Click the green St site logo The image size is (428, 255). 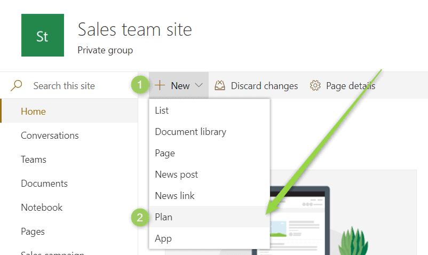click(x=42, y=35)
